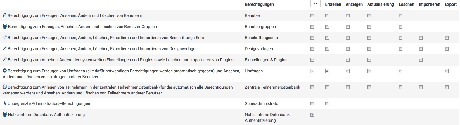Select all permissions for Superadministrator row
The width and height of the screenshot is (460, 125).
[x=312, y=104]
